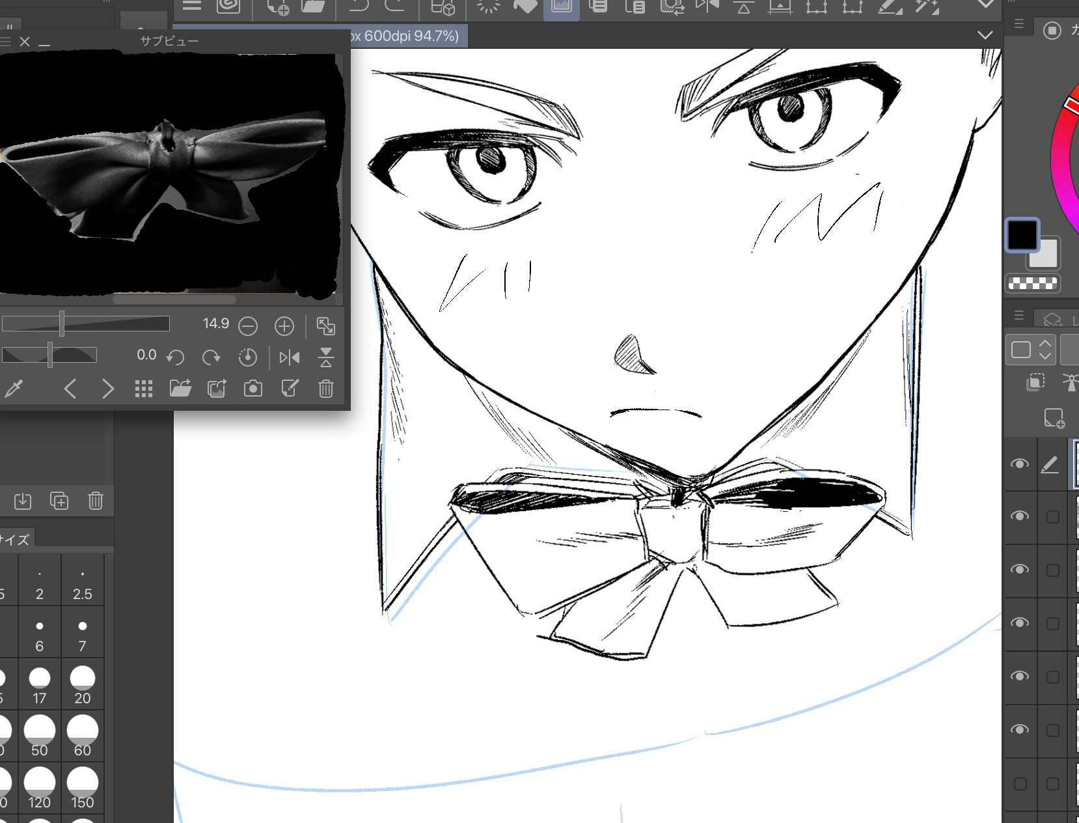Delete the Sub View image with trash icon
The width and height of the screenshot is (1079, 823).
[x=326, y=389]
